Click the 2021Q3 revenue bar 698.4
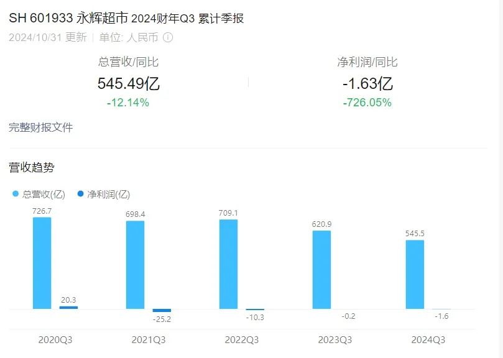 [135, 265]
